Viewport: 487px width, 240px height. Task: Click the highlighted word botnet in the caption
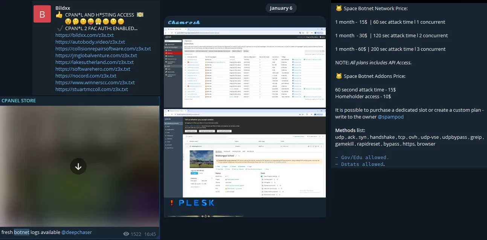click(x=21, y=232)
